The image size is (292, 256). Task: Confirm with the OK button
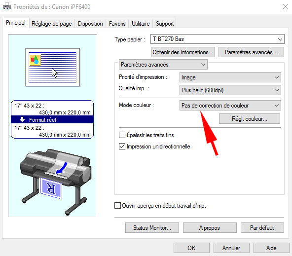(191, 248)
